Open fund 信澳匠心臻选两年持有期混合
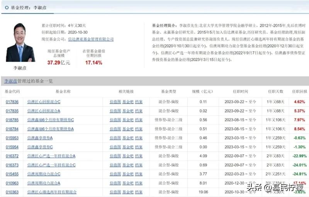This screenshot has width=309, height=197. tap(52, 192)
